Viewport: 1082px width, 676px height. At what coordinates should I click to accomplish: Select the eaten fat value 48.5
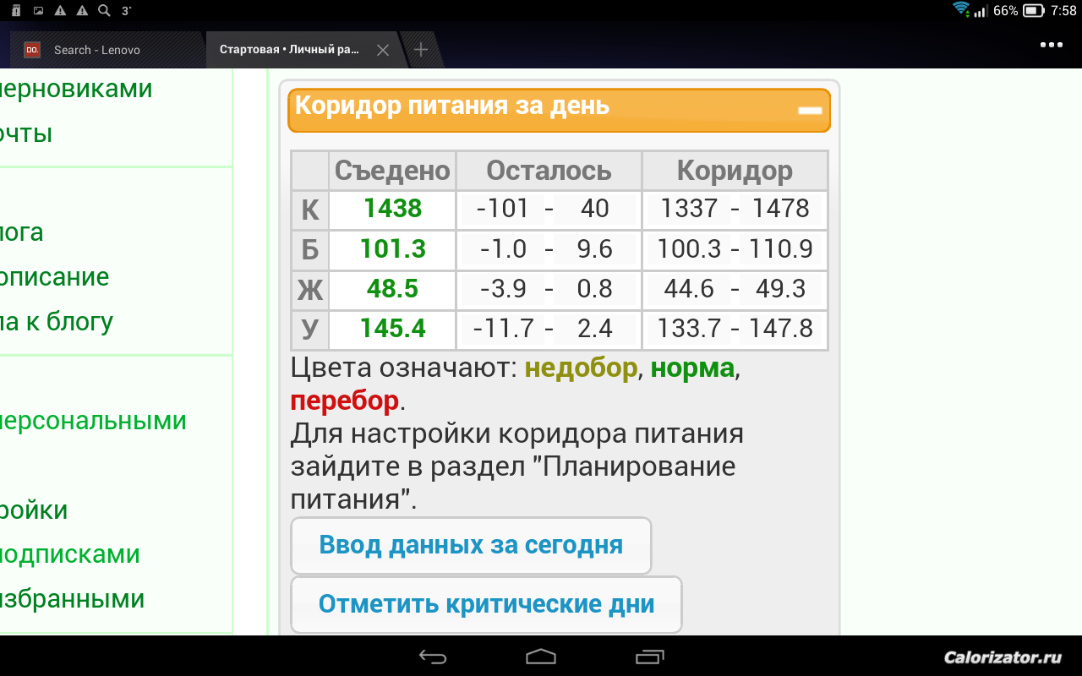(392, 288)
